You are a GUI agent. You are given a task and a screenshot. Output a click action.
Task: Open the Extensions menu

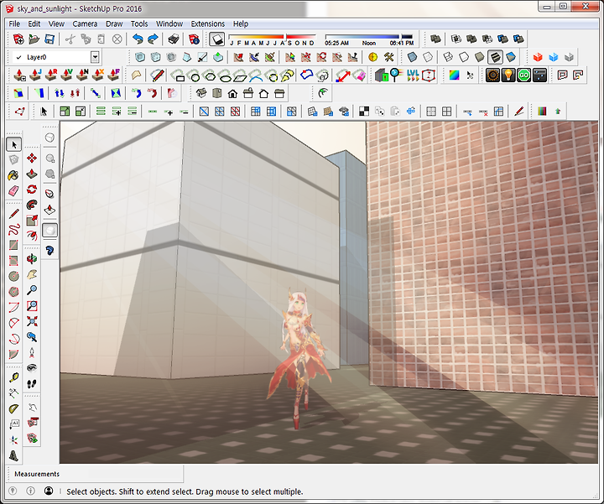[208, 23]
